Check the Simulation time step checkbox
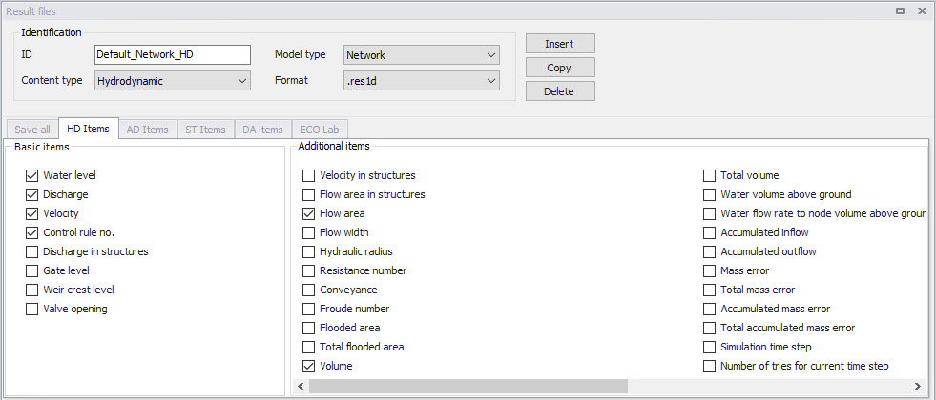 [709, 347]
